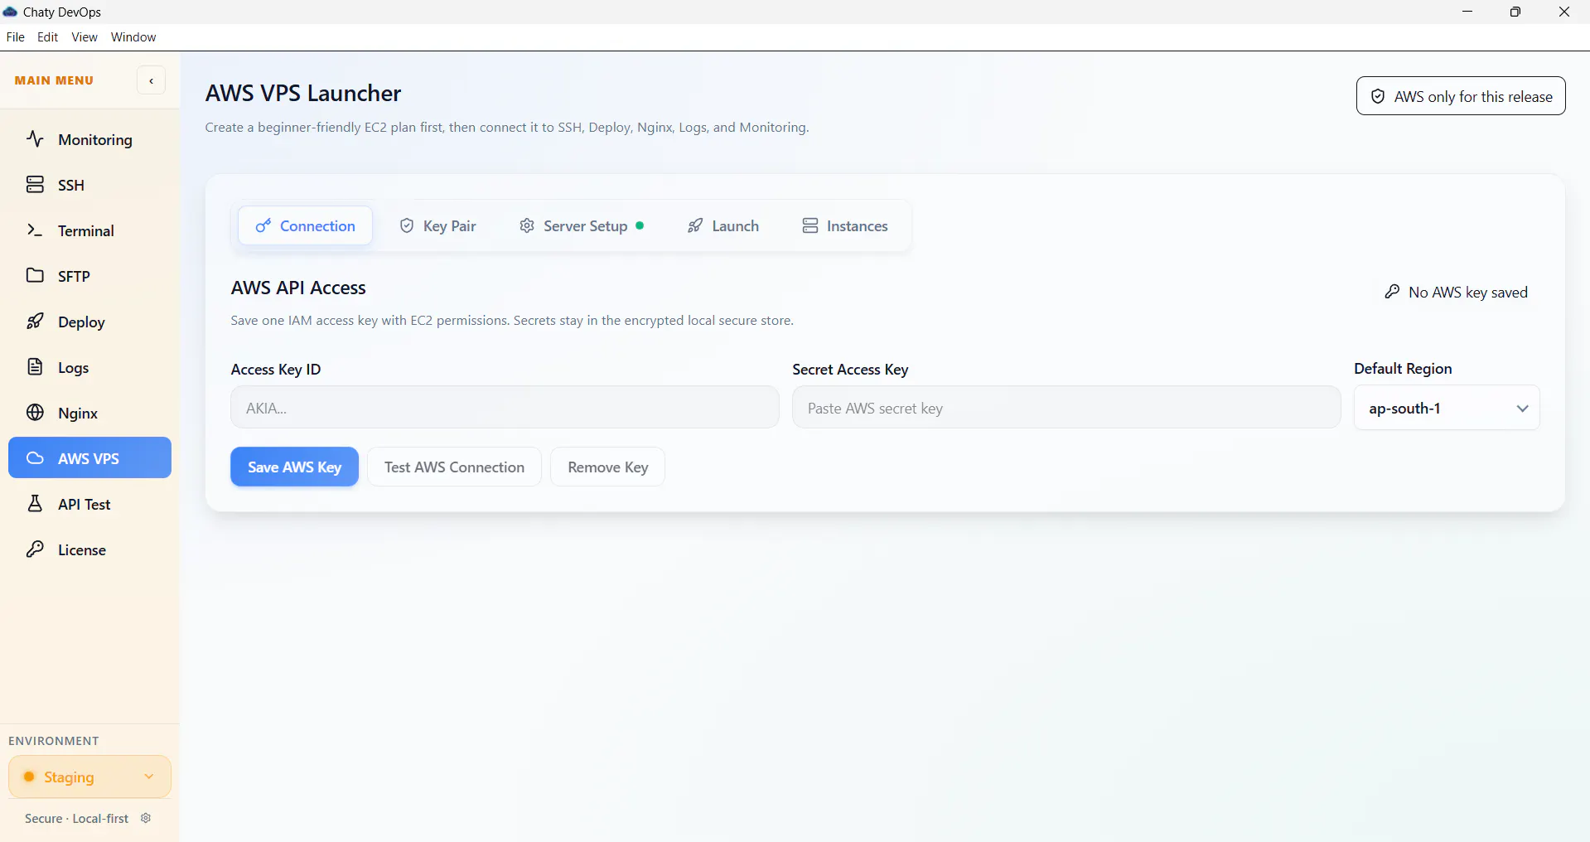Switch to the Instances tab

pyautogui.click(x=845, y=226)
